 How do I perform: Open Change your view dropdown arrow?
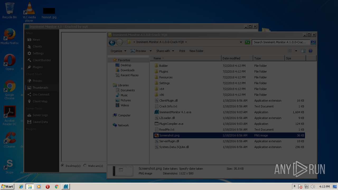(296, 51)
